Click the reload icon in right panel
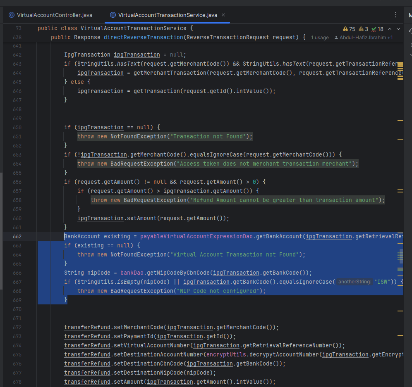This screenshot has width=412, height=387. [x=410, y=31]
